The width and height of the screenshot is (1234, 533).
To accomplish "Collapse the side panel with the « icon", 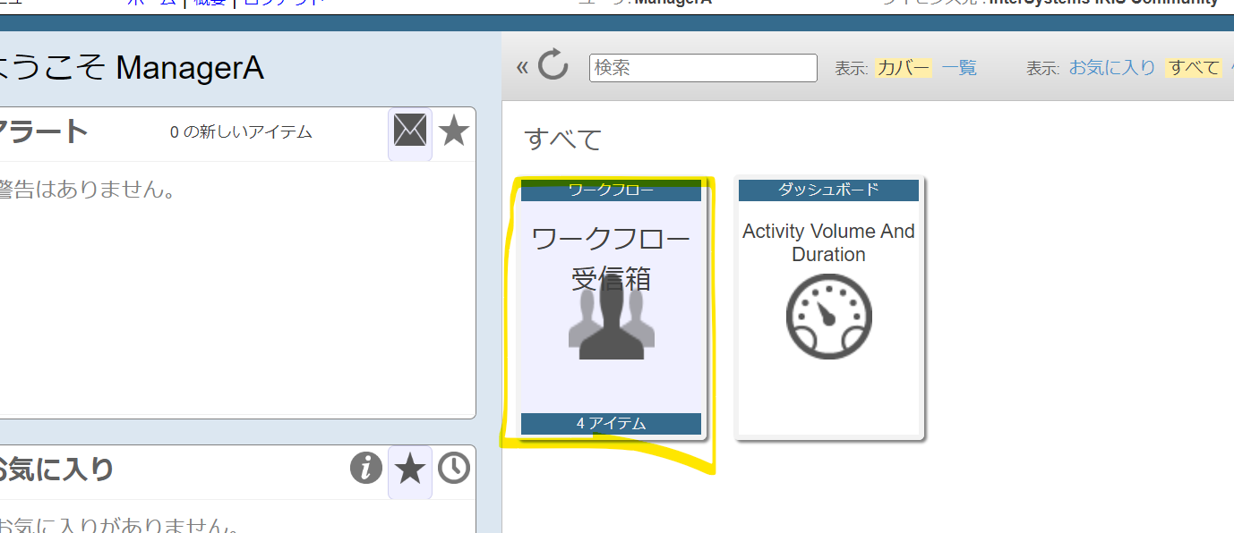I will click(x=522, y=68).
